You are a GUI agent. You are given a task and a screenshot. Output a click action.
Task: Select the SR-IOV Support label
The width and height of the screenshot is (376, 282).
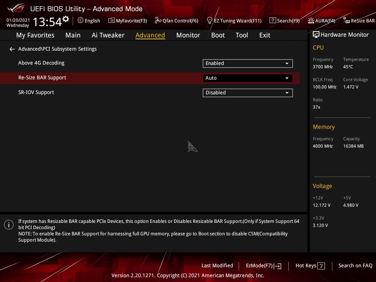pyautogui.click(x=36, y=92)
